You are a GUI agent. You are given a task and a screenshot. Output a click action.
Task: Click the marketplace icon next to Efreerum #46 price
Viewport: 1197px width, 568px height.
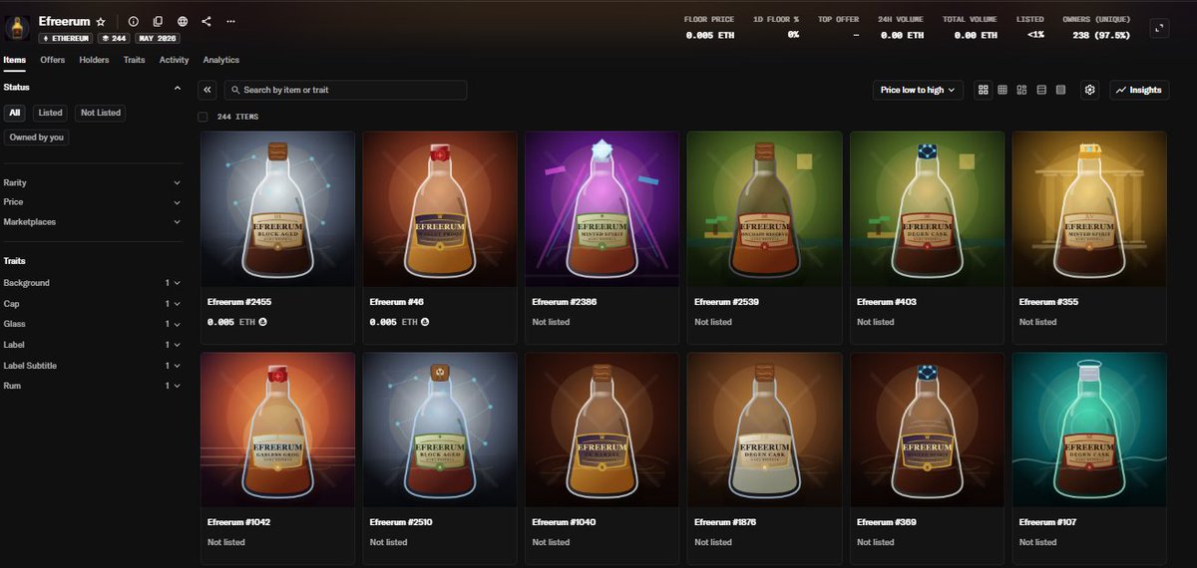pos(425,322)
